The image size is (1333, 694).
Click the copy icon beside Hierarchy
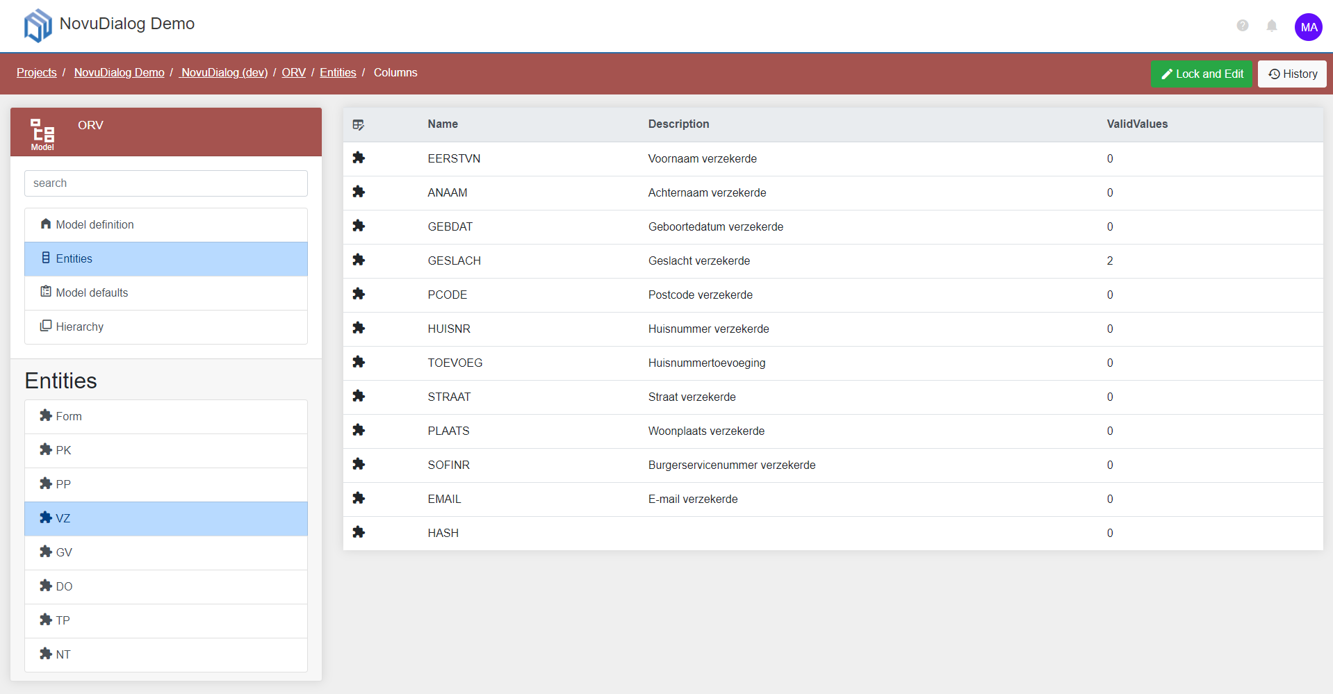coord(46,326)
